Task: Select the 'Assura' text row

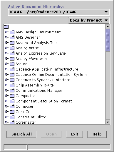Action: tap(21, 64)
